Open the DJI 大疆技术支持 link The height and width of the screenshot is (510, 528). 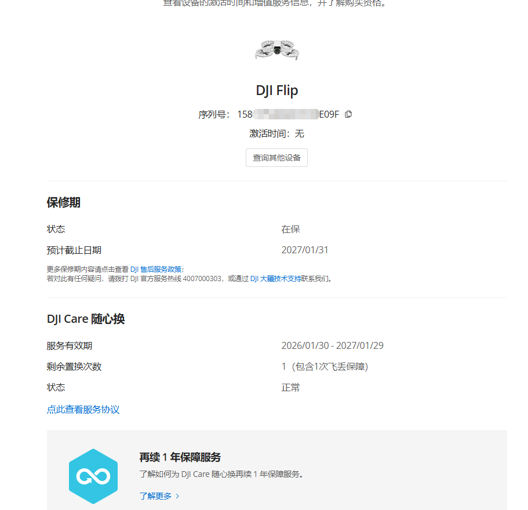[x=275, y=279]
